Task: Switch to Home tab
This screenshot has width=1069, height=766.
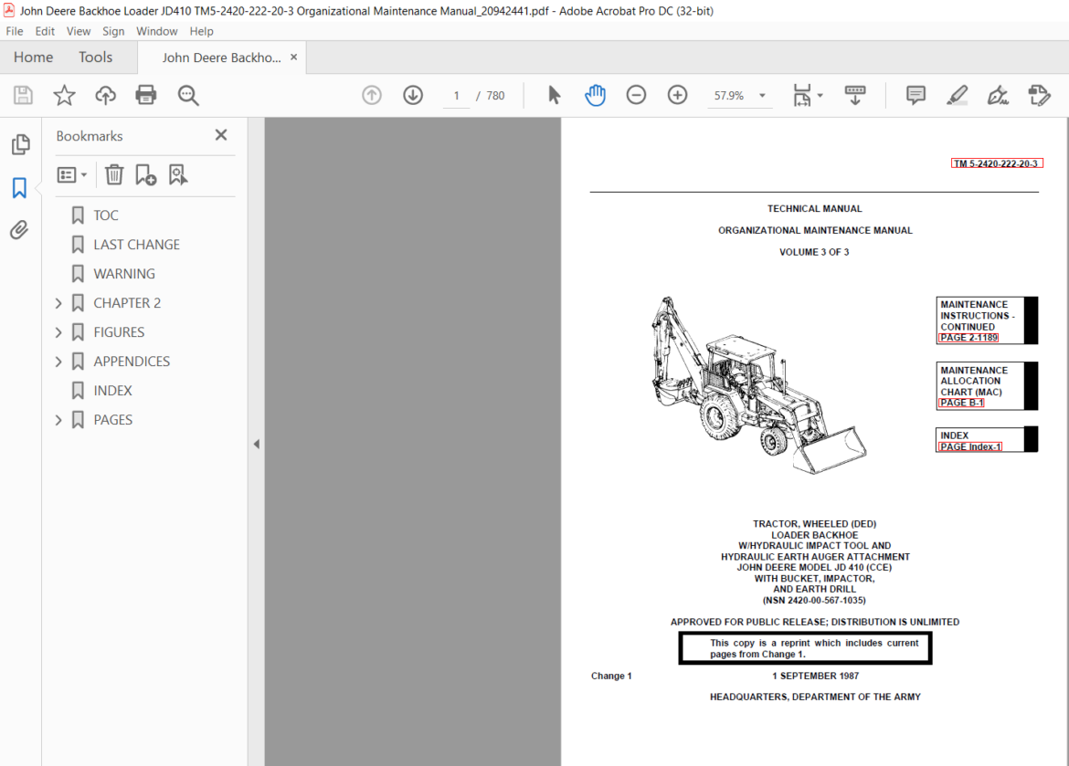Action: click(34, 58)
